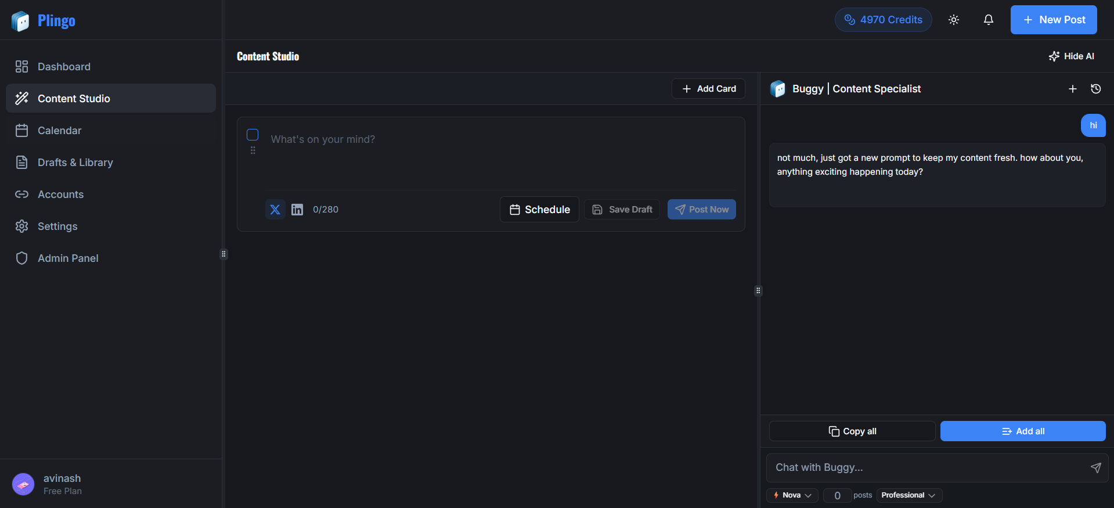
Task: Create a New Post
Action: click(1054, 20)
